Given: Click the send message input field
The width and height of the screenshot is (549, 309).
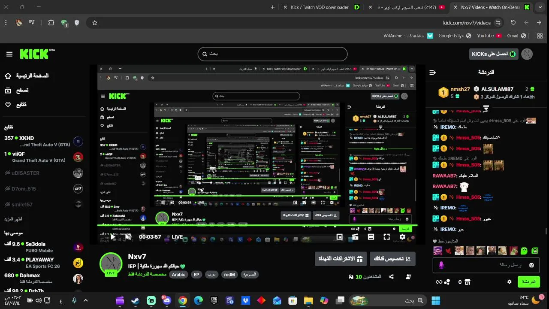Looking at the screenshot, I should (x=487, y=265).
